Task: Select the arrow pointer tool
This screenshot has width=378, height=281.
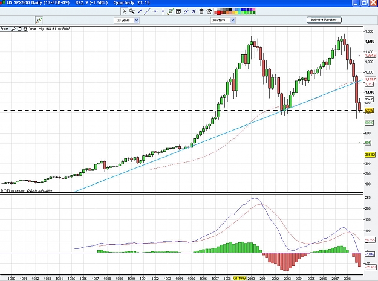Action: tap(124, 11)
